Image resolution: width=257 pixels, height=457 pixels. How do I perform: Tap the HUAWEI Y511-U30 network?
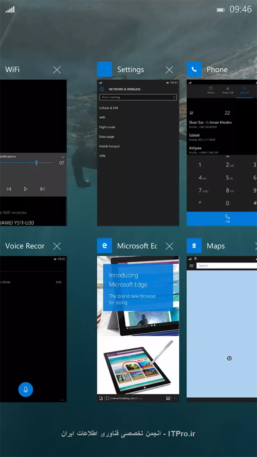[x=17, y=223]
